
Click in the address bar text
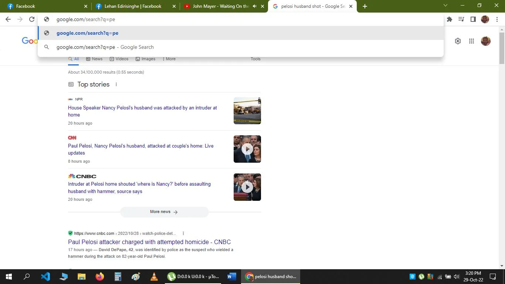[x=86, y=19]
